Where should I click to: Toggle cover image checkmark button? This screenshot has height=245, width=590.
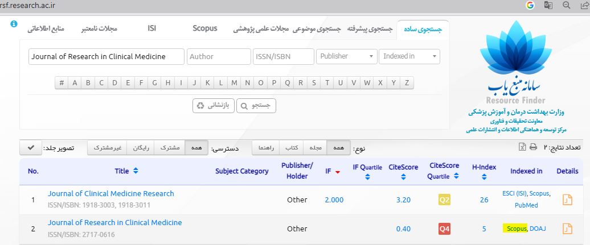tap(31, 148)
